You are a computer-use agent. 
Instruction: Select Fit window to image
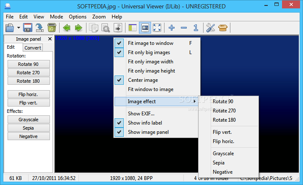pyautogui.click(x=157, y=89)
